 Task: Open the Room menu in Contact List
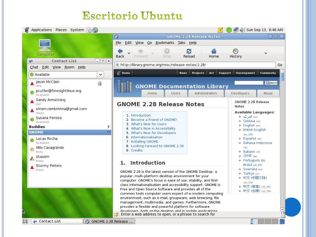point(69,67)
